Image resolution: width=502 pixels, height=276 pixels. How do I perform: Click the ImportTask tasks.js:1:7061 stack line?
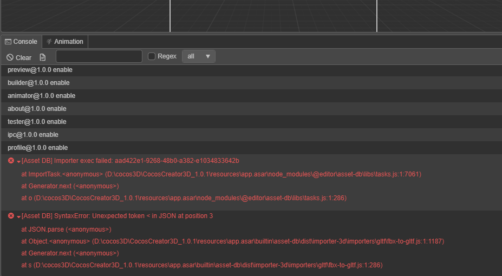pyautogui.click(x=221, y=174)
